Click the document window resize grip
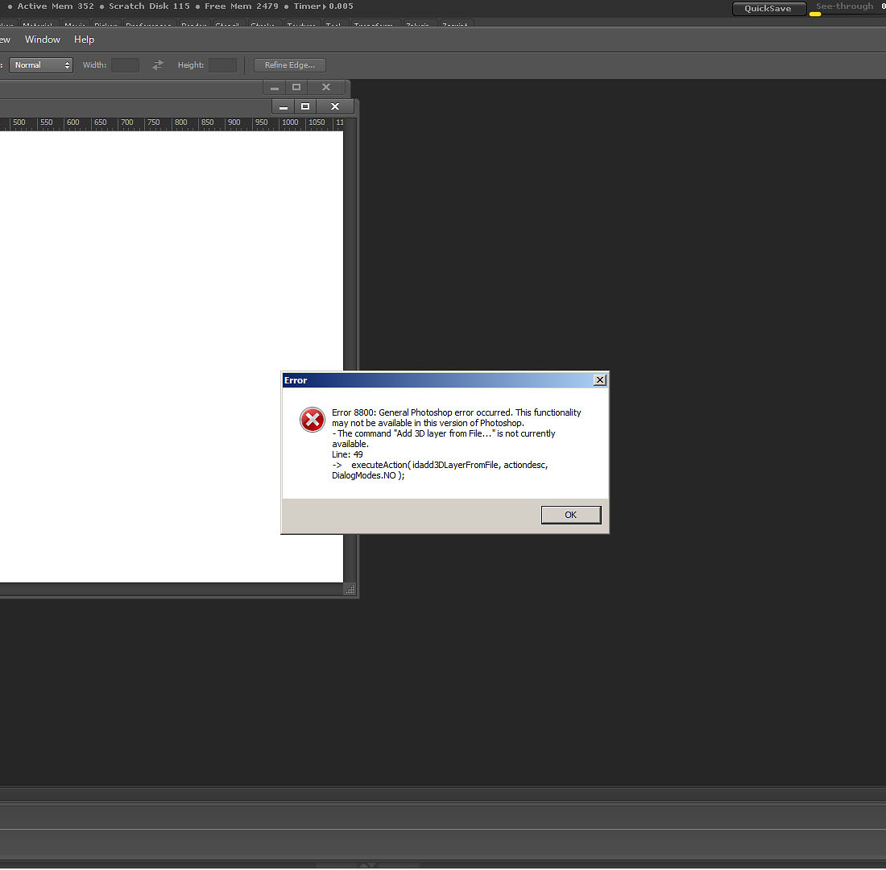Screen dimensions: 886x870 pyautogui.click(x=350, y=589)
